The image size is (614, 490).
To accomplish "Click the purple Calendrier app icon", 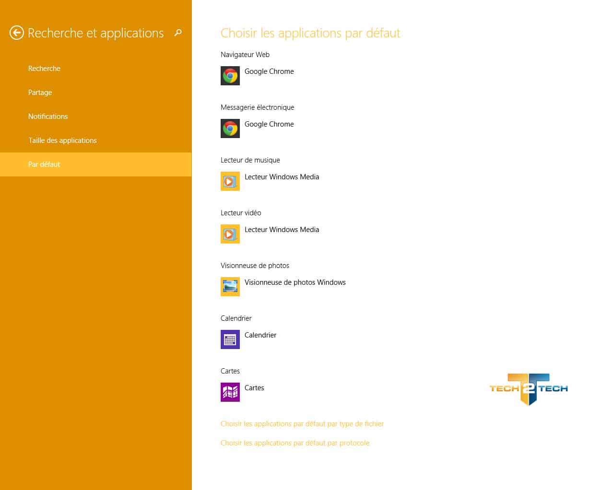I will (230, 339).
